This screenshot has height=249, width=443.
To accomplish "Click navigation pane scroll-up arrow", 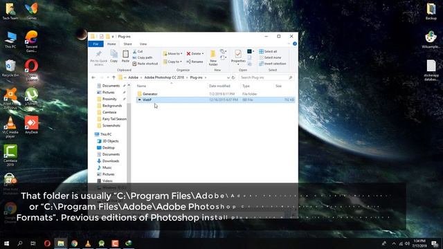I will [129, 85].
